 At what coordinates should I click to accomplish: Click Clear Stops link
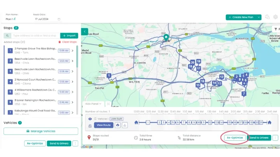coord(67,42)
